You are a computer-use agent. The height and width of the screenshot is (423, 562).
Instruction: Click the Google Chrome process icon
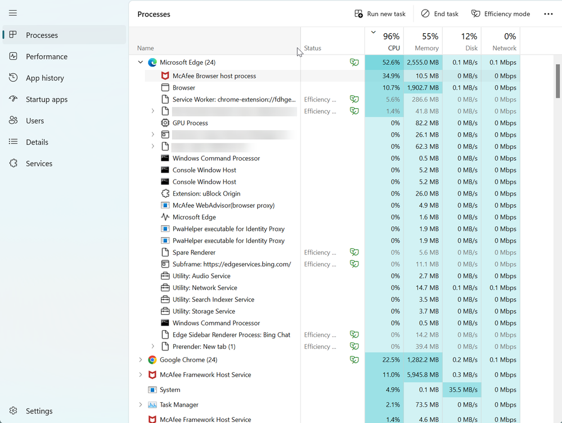(x=152, y=360)
